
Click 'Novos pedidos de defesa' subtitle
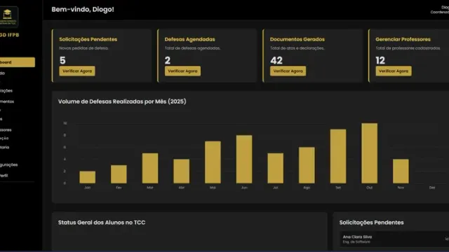(83, 48)
